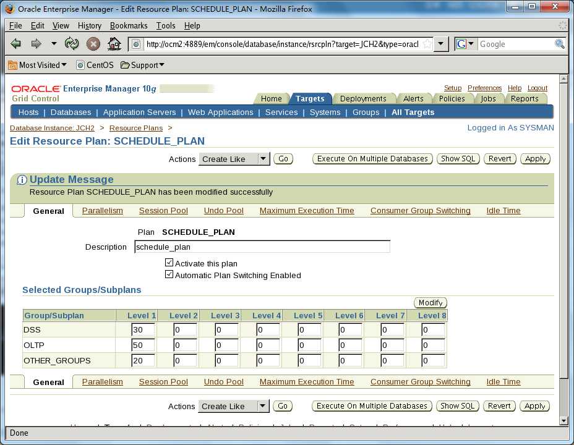Switch to the Reports tab
Screen dimensions: 574x445
coord(525,99)
